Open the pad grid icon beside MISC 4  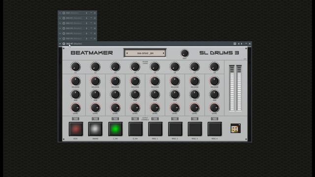pos(235,128)
